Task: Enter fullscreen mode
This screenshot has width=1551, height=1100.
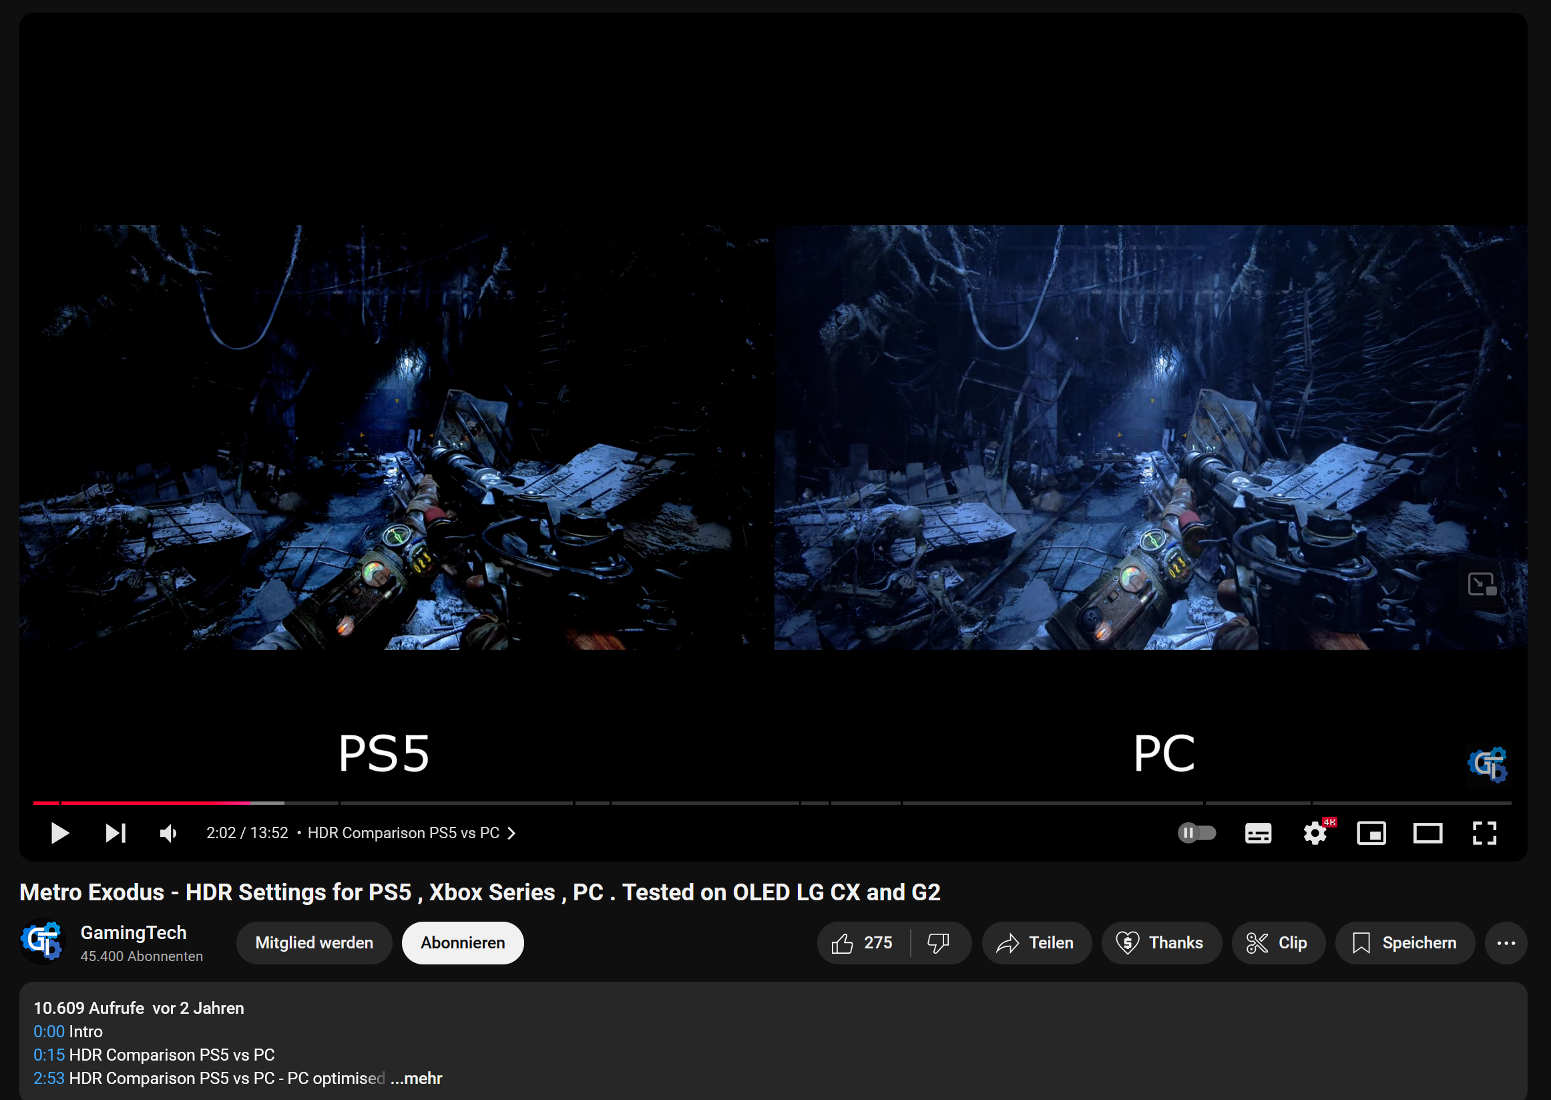Action: [1484, 833]
